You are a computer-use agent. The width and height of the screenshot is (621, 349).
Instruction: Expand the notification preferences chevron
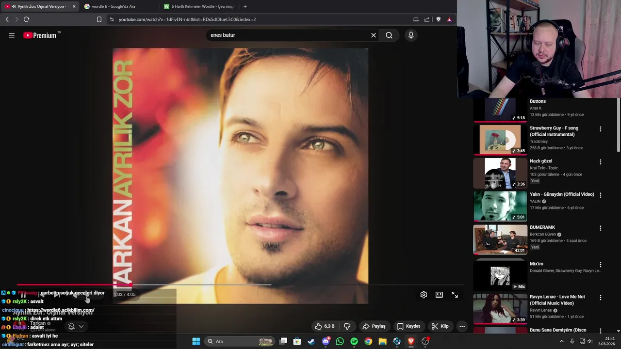pyautogui.click(x=81, y=326)
